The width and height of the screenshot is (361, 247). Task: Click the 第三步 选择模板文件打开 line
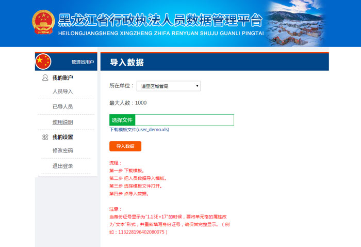(136, 186)
